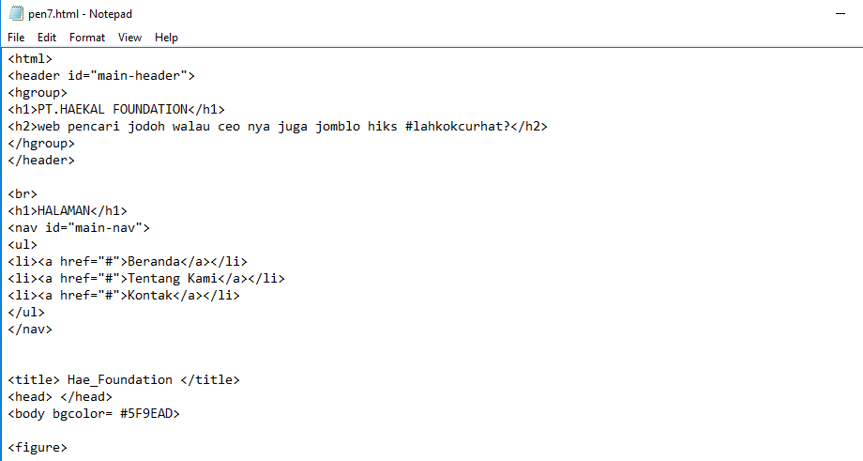Open the Help menu
Viewport: 863px width, 461px height.
coord(166,38)
